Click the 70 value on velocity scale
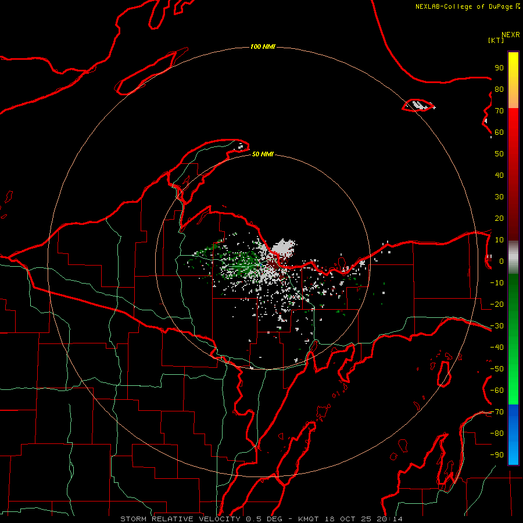 (x=499, y=111)
